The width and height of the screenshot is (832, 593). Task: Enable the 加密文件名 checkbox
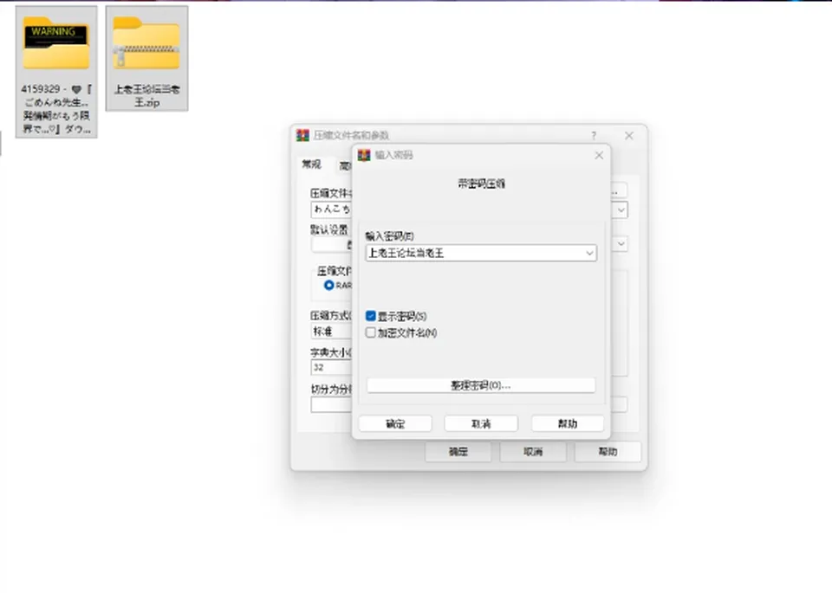pos(370,332)
